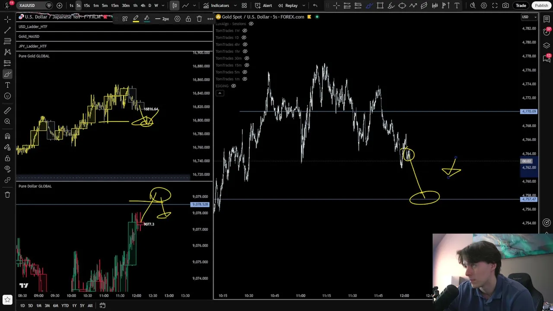This screenshot has width=553, height=311.
Task: Select the rectangle tool in favorites toolbar
Action: pos(380,5)
